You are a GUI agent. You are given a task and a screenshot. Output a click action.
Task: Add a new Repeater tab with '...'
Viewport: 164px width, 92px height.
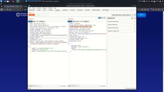point(34,12)
